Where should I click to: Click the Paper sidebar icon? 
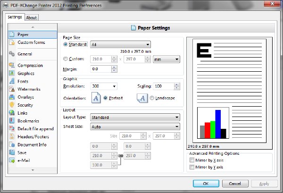pyautogui.click(x=12, y=34)
